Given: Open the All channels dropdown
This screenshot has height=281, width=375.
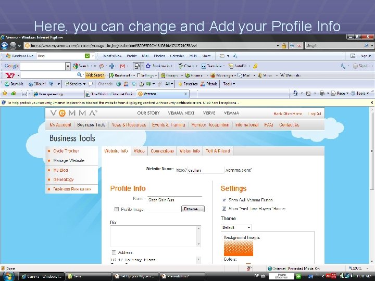Looking at the screenshot, I should point(169,84).
